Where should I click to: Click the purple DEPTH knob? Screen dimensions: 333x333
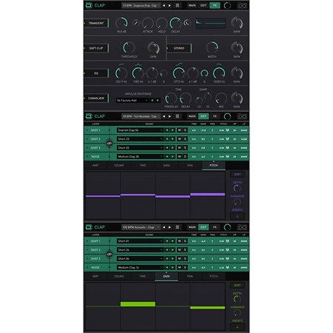point(237,188)
